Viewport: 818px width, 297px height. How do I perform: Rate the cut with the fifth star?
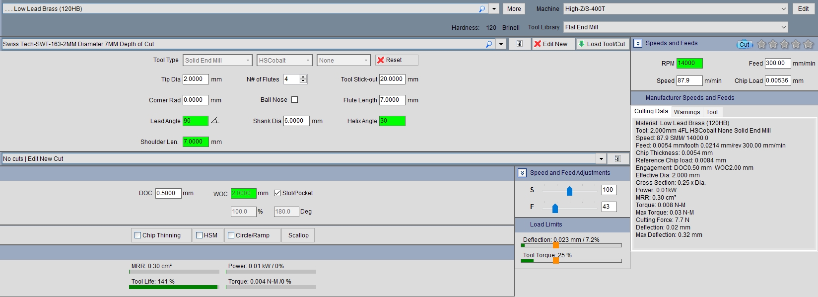click(x=808, y=44)
